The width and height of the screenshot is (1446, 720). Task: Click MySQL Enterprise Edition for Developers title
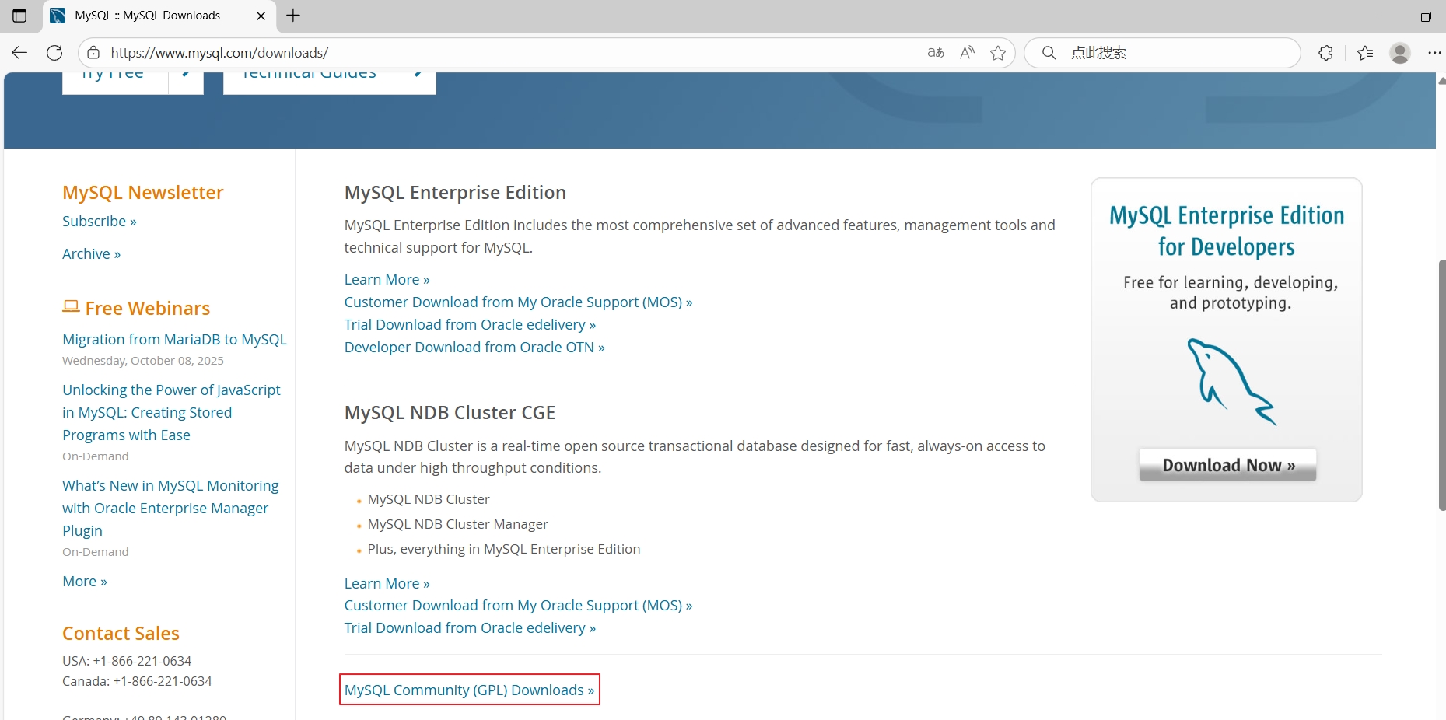pos(1227,231)
